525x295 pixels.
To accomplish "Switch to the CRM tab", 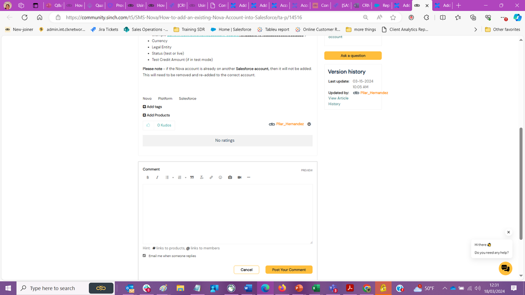I will [x=362, y=5].
